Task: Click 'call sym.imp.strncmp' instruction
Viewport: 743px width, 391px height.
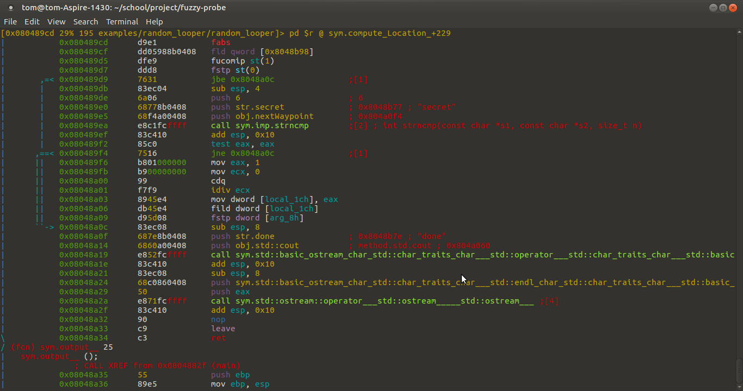Action: (x=260, y=125)
